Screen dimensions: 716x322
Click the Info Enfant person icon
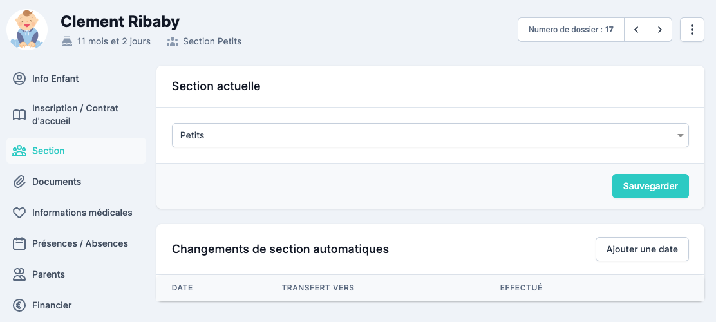pos(19,79)
